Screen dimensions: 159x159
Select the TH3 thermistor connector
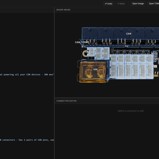128,59
